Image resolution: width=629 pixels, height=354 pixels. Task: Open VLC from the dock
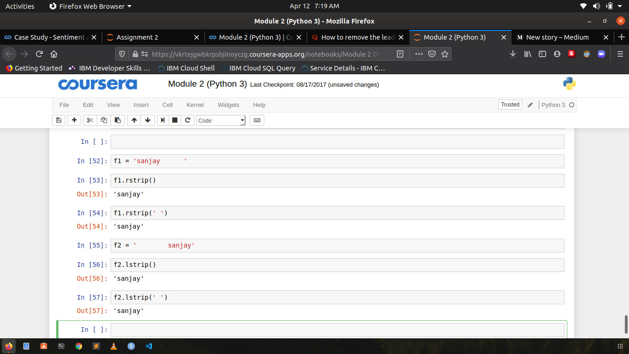coord(114,346)
